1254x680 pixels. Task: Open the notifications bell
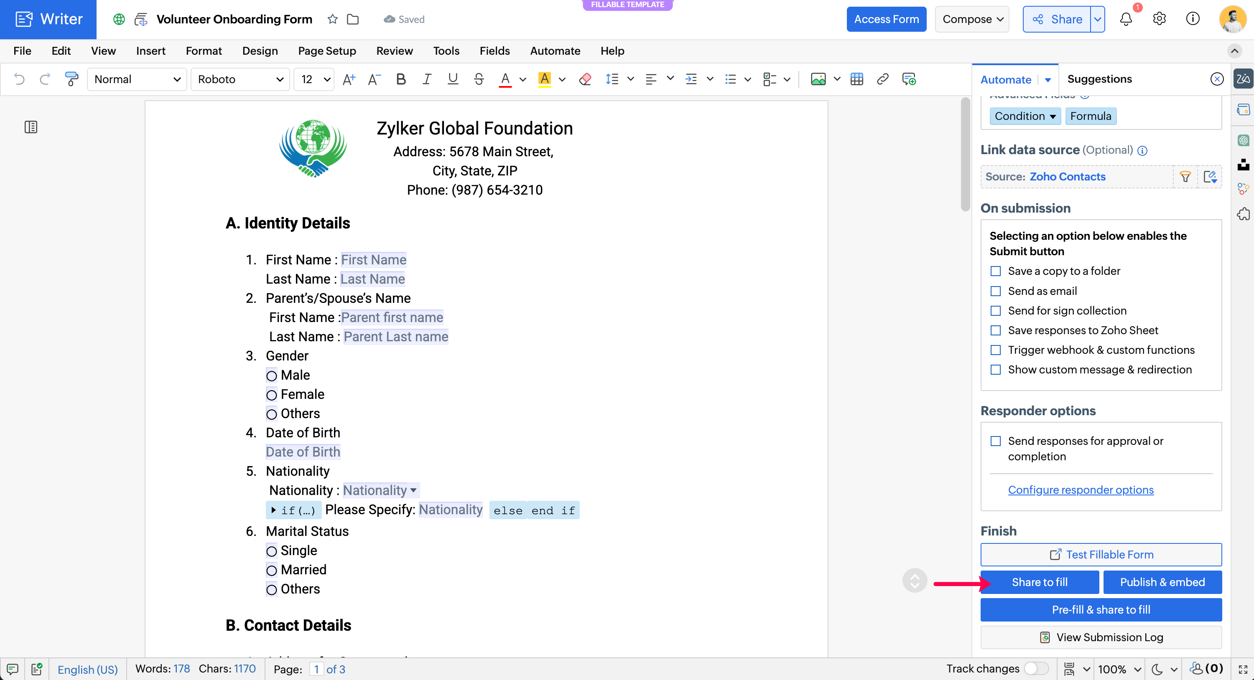coord(1126,19)
